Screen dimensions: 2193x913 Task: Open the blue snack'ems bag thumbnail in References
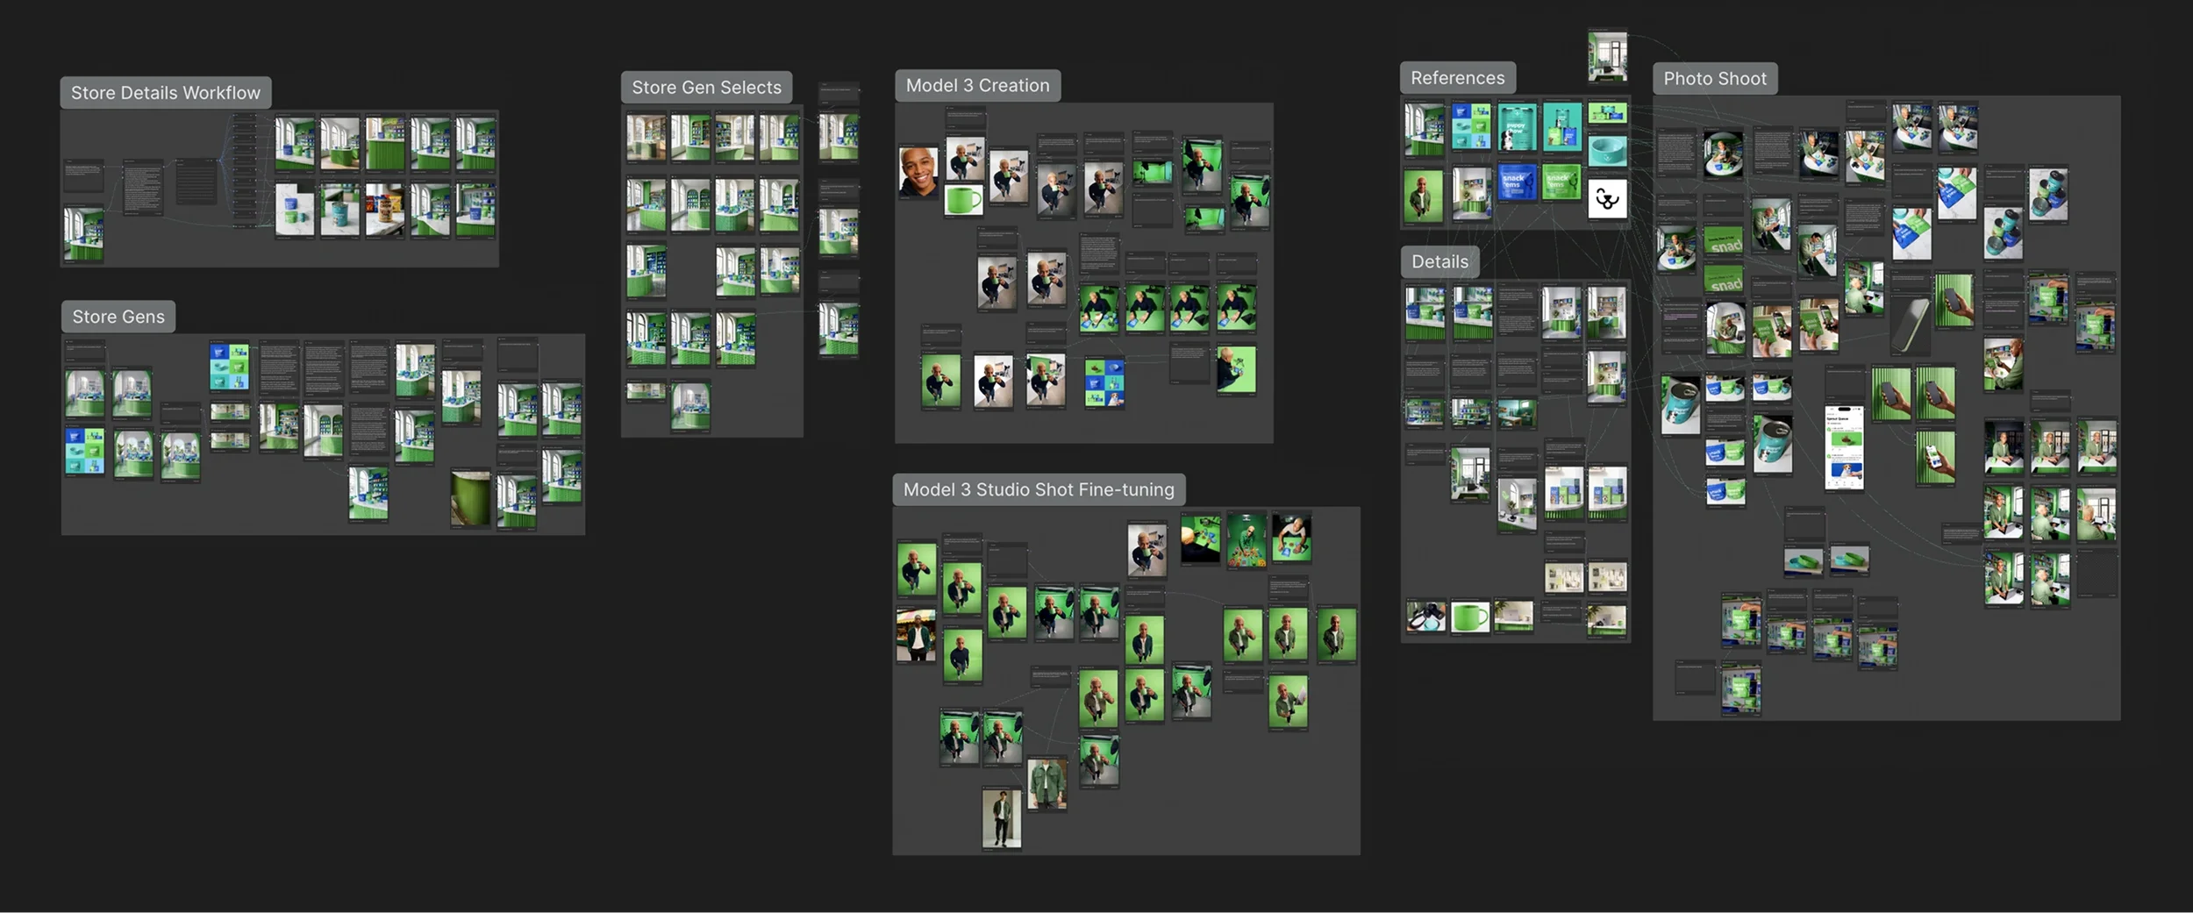1517,182
